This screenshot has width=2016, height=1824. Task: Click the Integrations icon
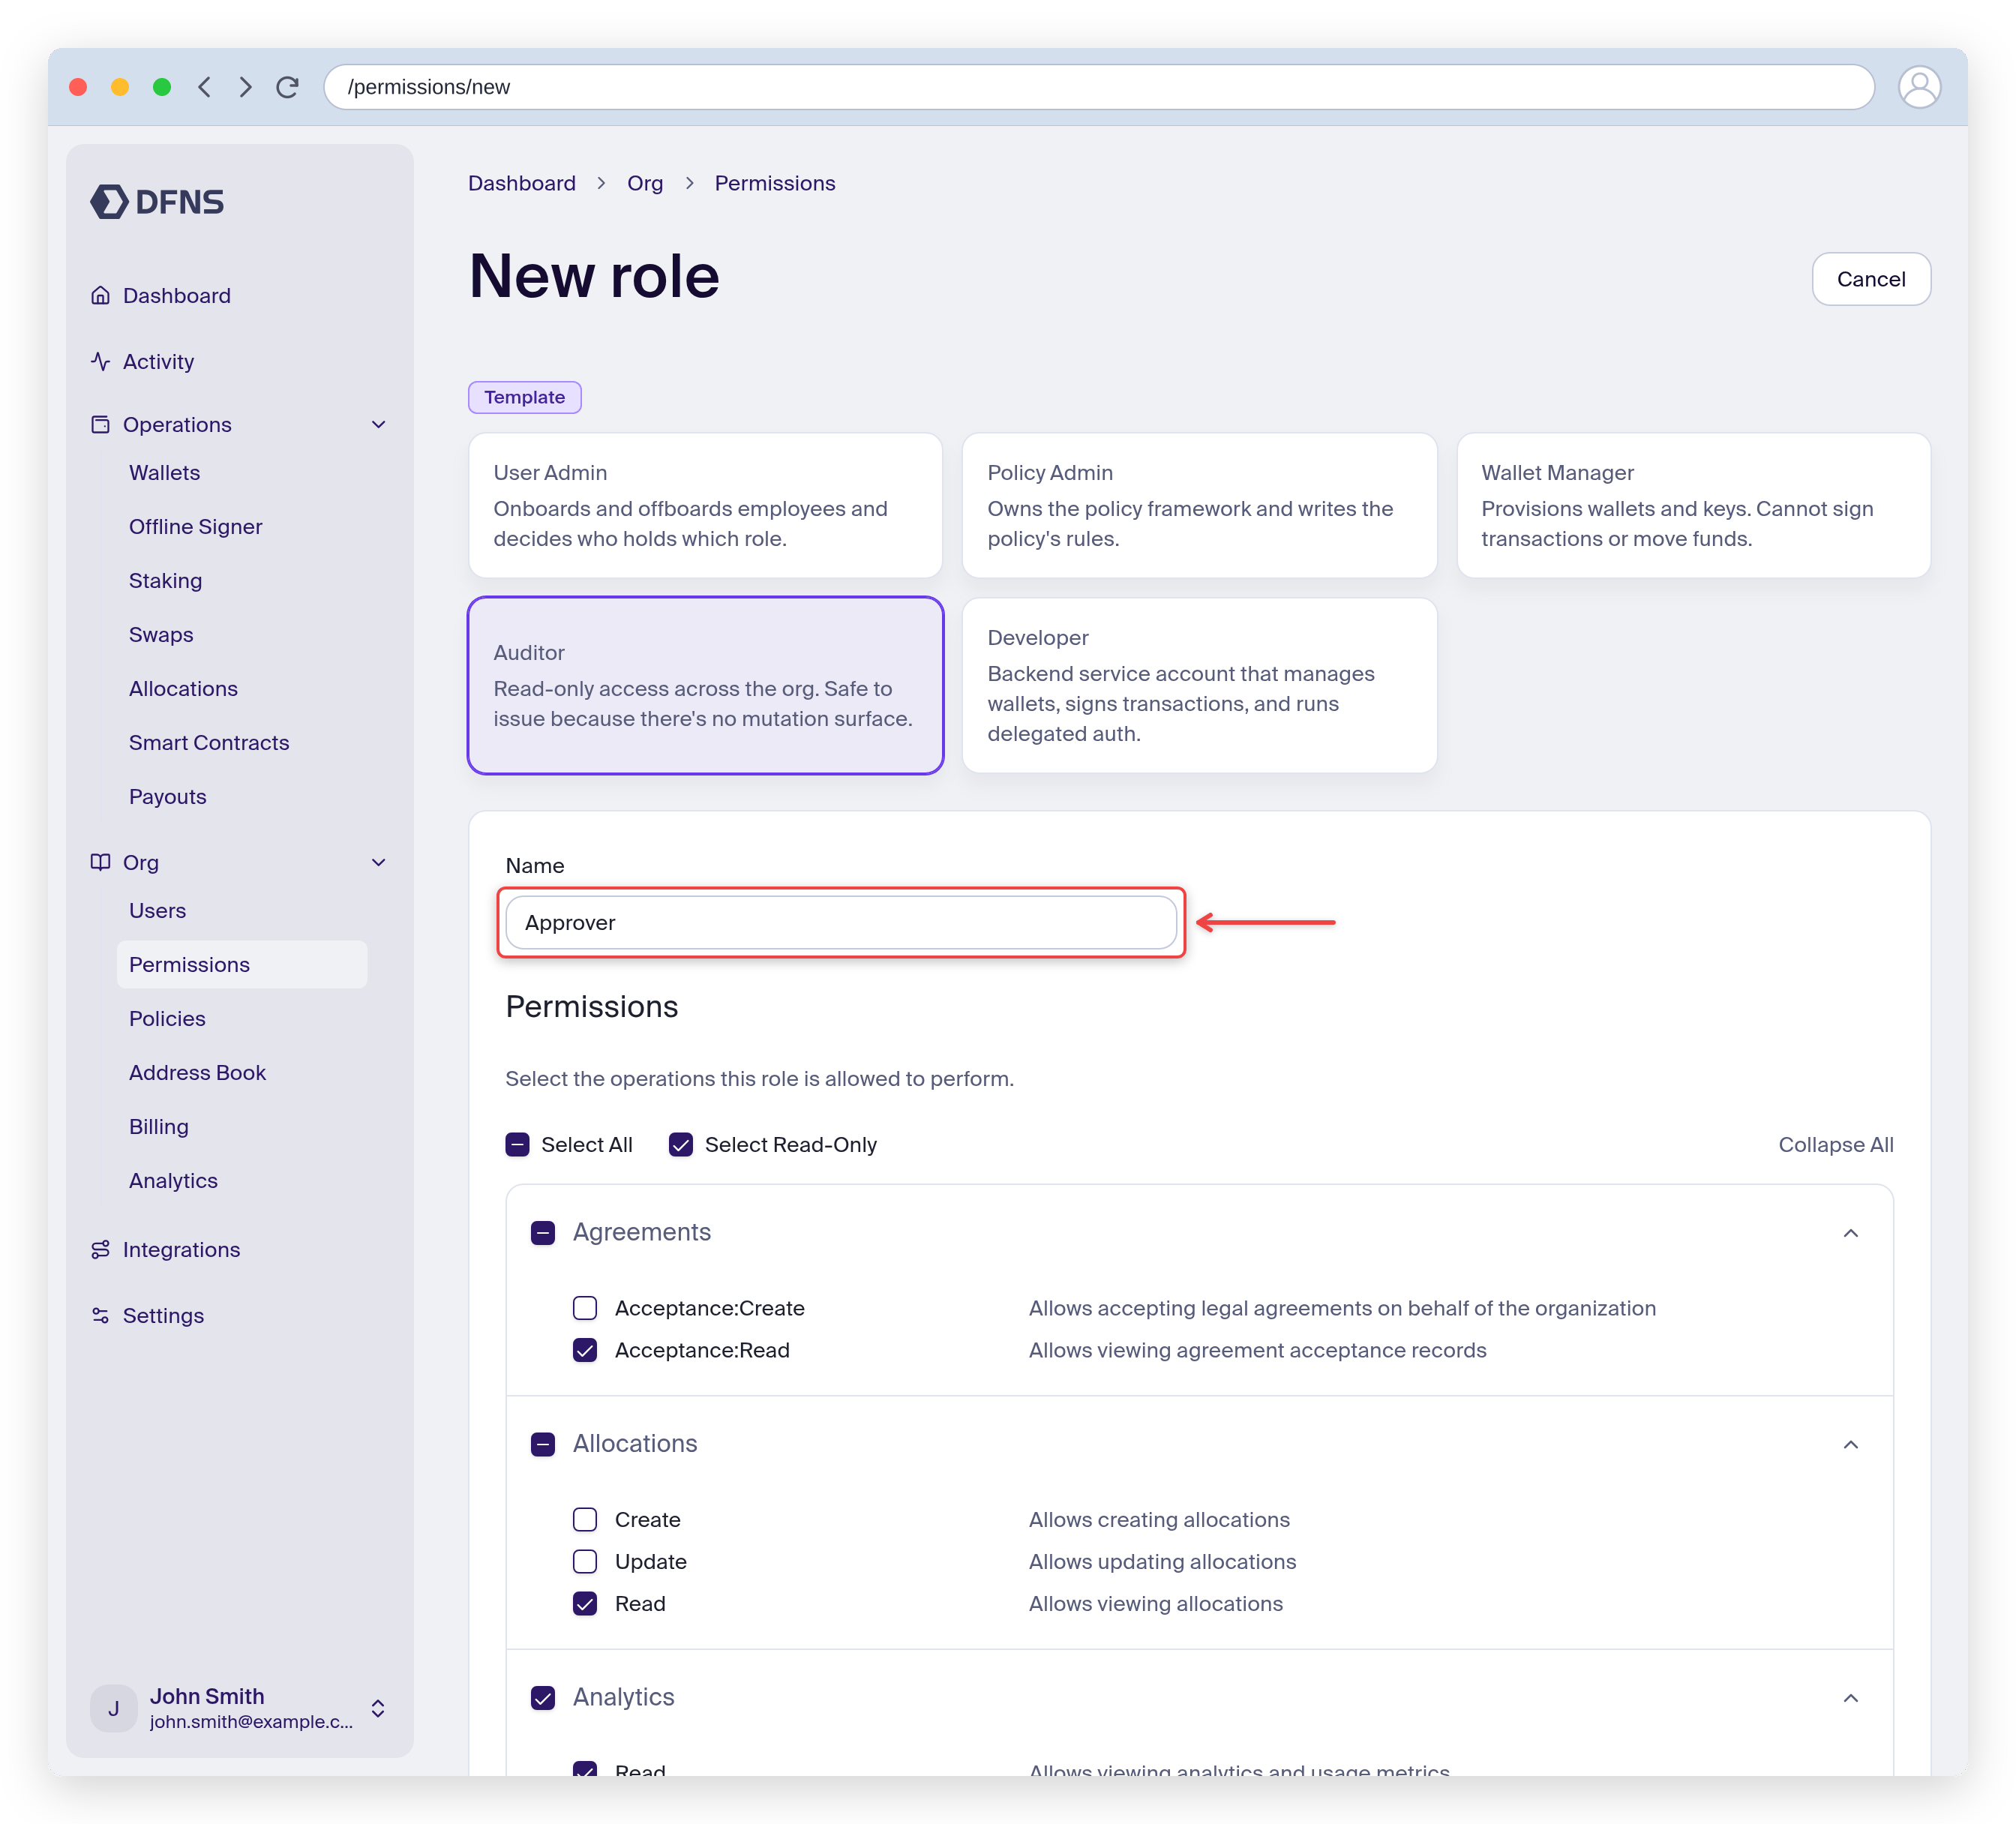click(x=100, y=1249)
